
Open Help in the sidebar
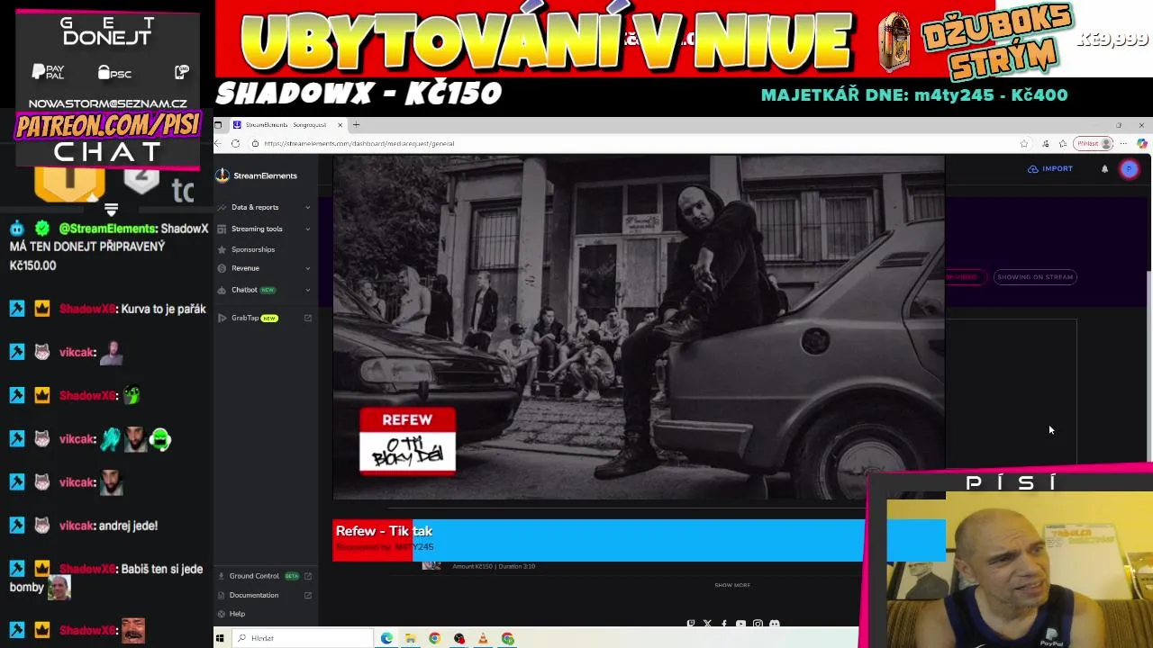[x=237, y=614]
